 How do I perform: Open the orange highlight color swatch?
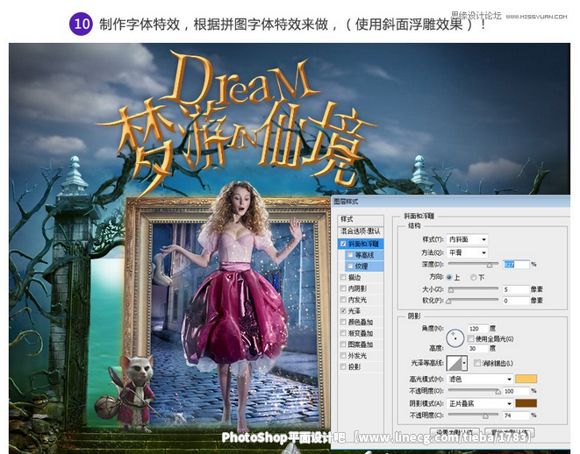526,379
